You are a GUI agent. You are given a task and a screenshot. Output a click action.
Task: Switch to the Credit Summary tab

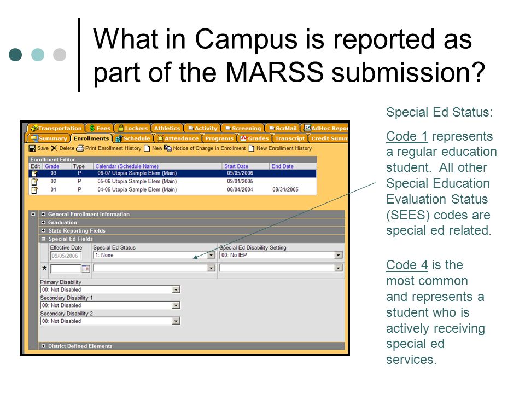pos(329,138)
